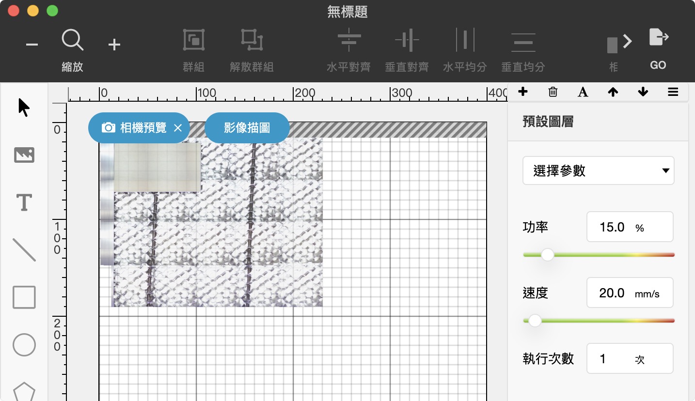Select the image import tool
Image resolution: width=695 pixels, height=401 pixels.
point(24,155)
